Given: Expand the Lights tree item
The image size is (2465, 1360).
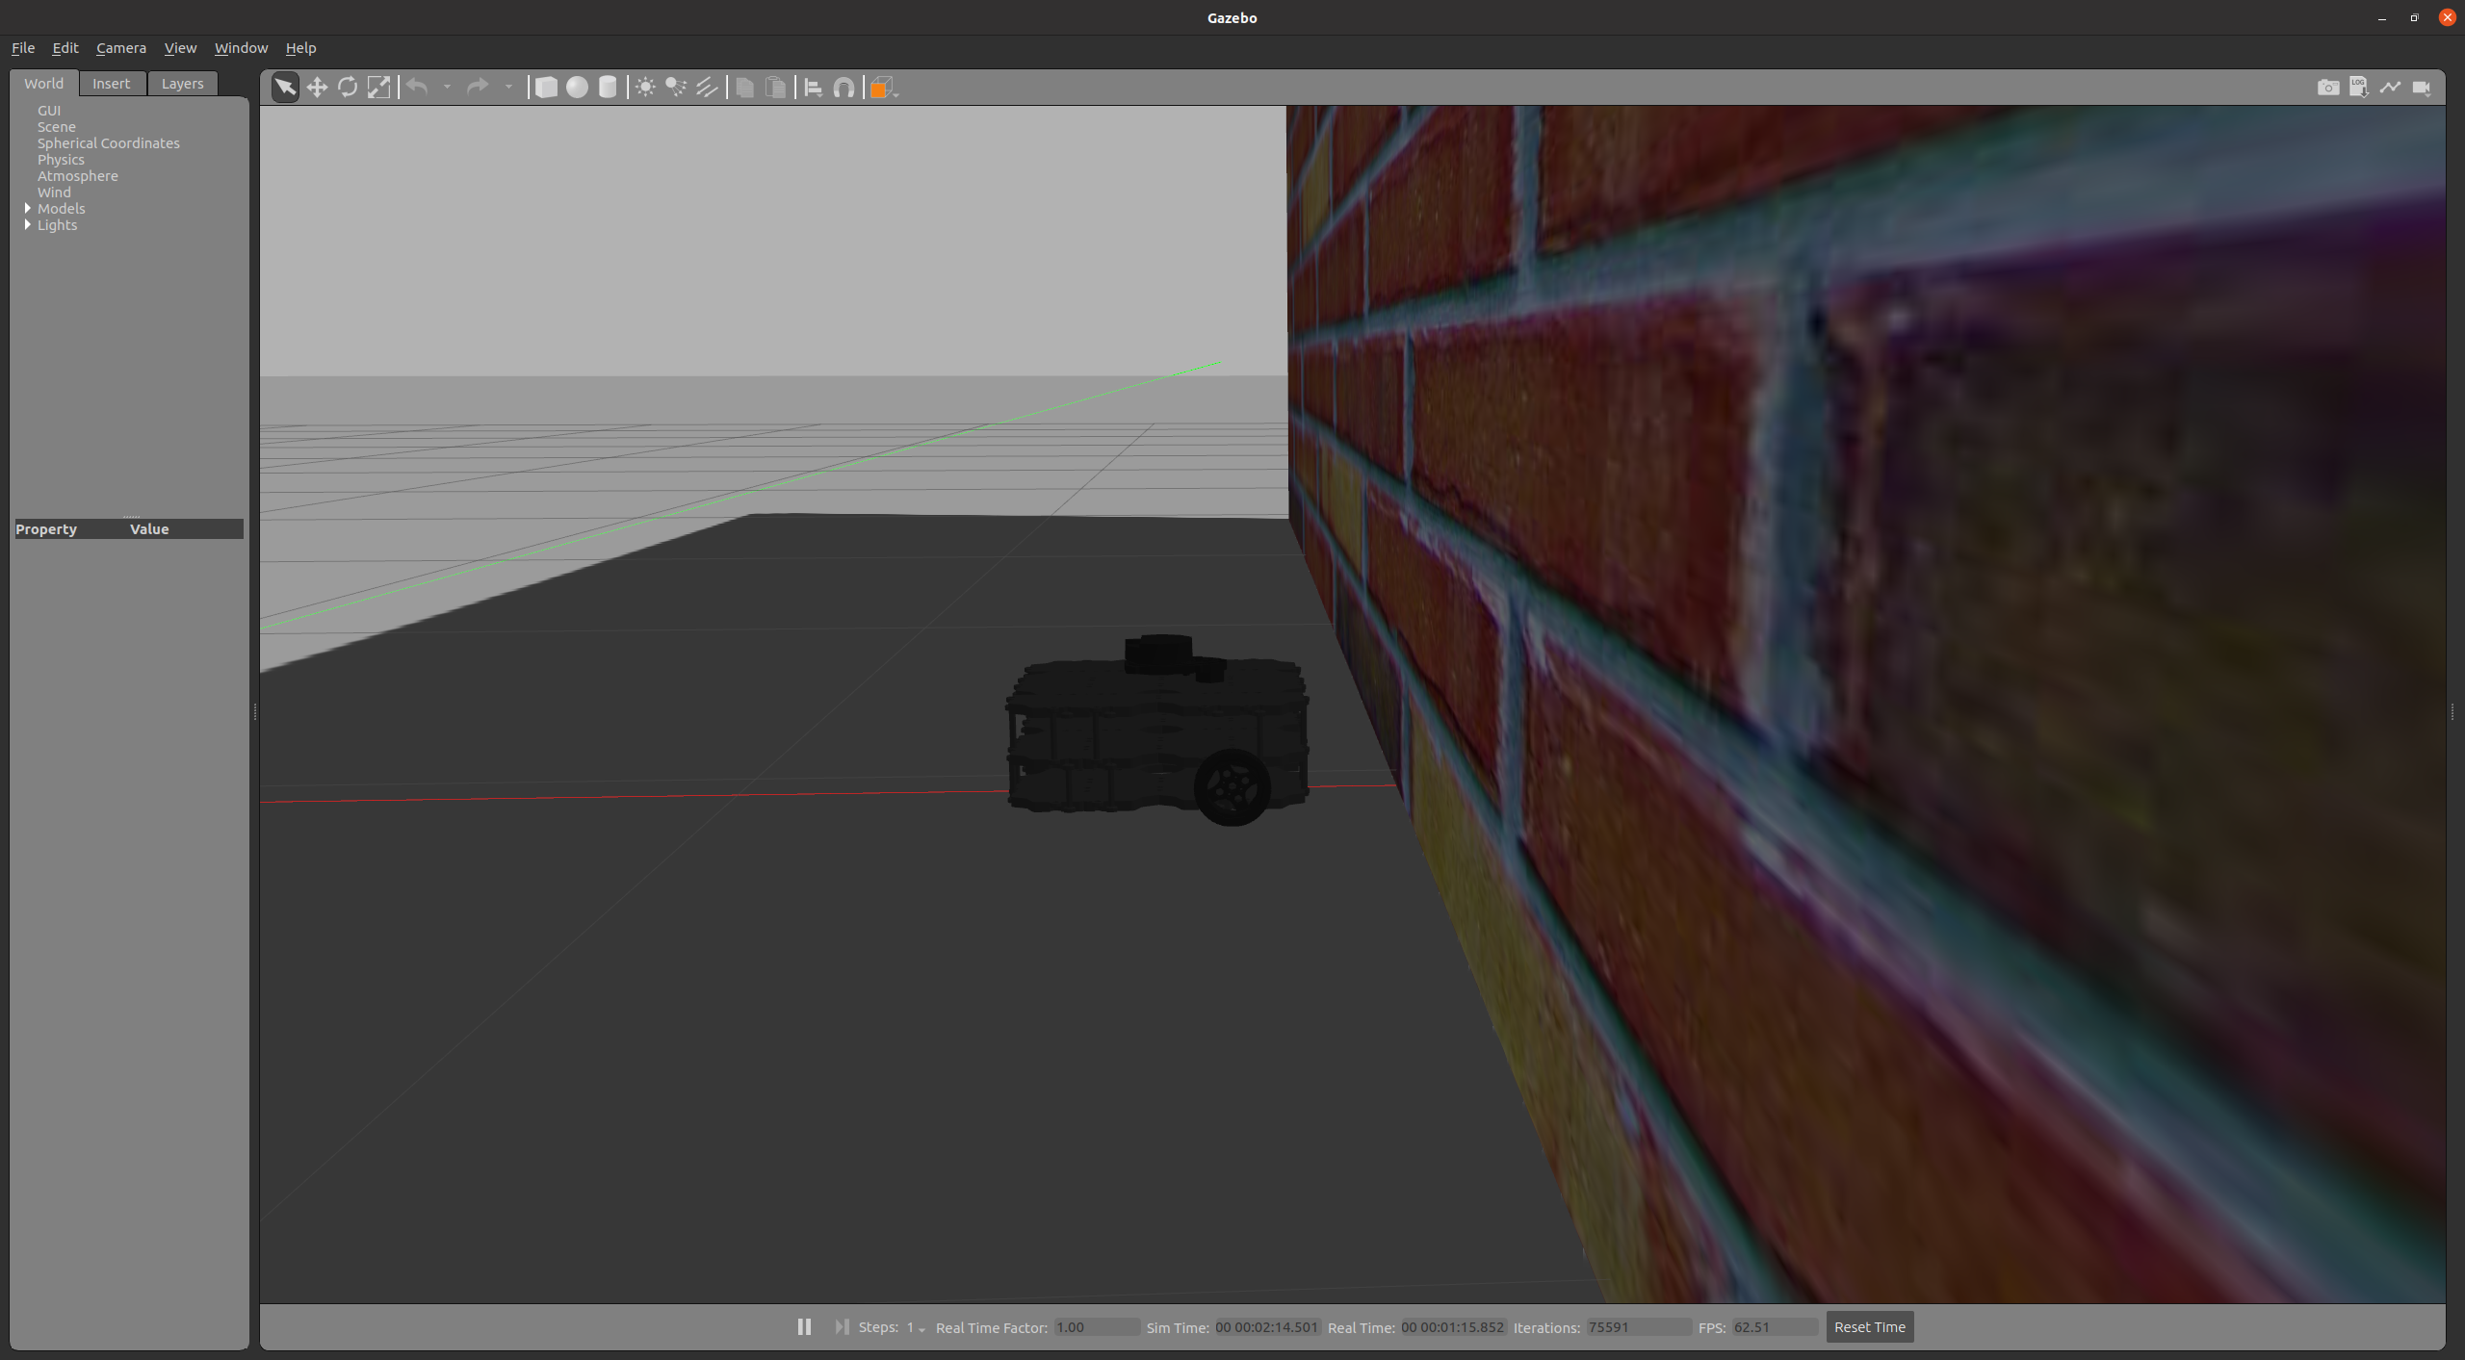Looking at the screenshot, I should tap(28, 224).
